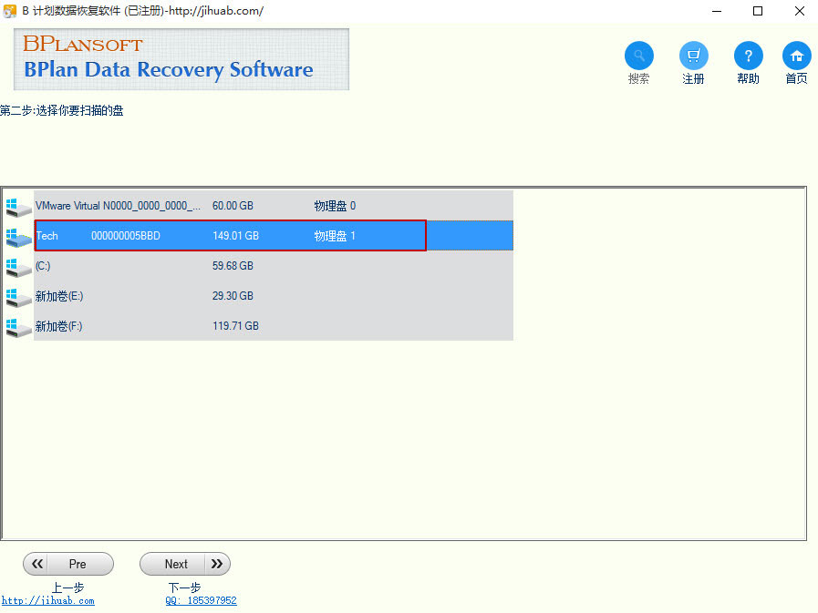The height and width of the screenshot is (613, 818).
Task: Click the Tech disk drive icon
Action: point(17,237)
